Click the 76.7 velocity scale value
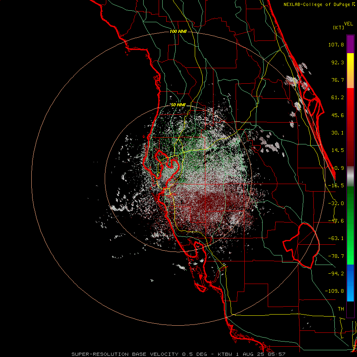This screenshot has width=357, height=357. (x=338, y=80)
